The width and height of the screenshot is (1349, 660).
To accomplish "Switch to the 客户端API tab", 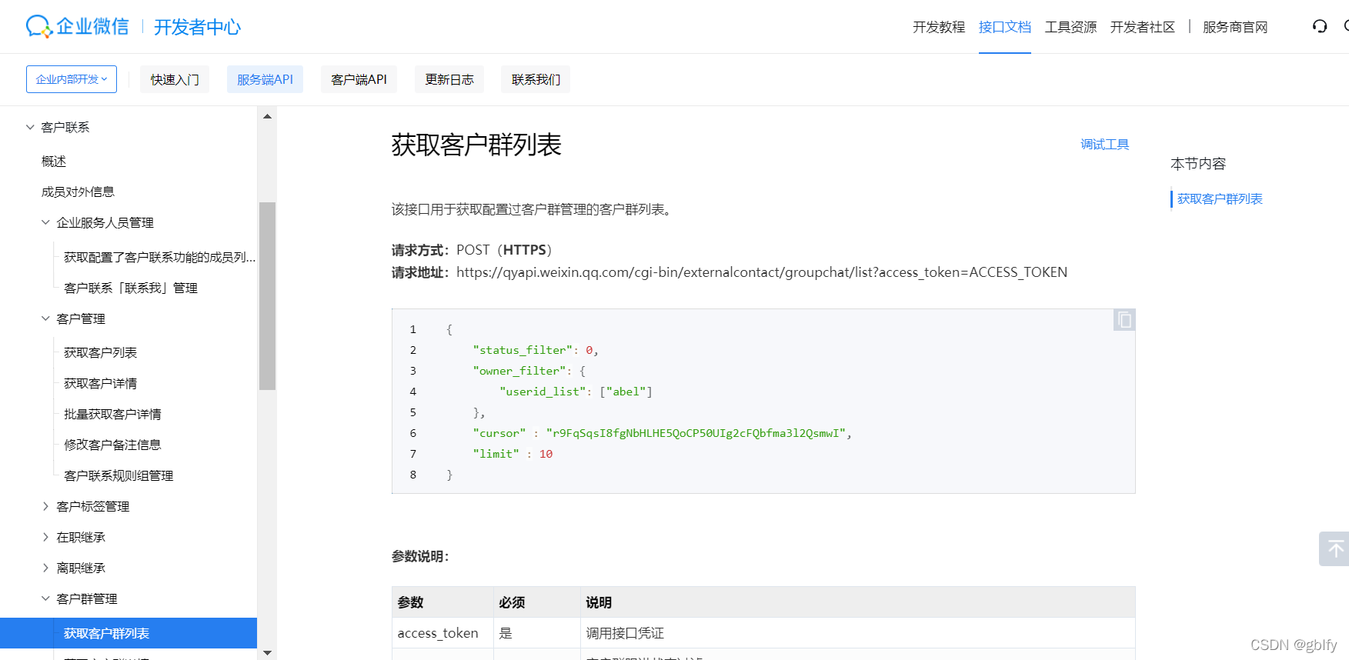I will click(x=359, y=79).
